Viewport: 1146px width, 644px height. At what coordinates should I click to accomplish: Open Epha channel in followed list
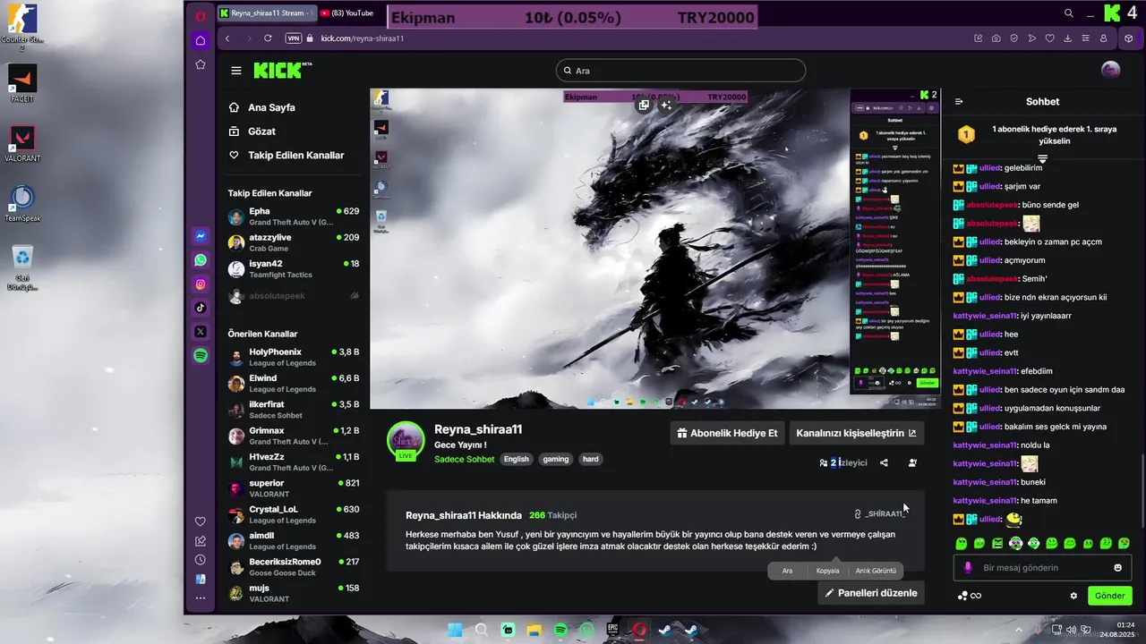point(294,217)
